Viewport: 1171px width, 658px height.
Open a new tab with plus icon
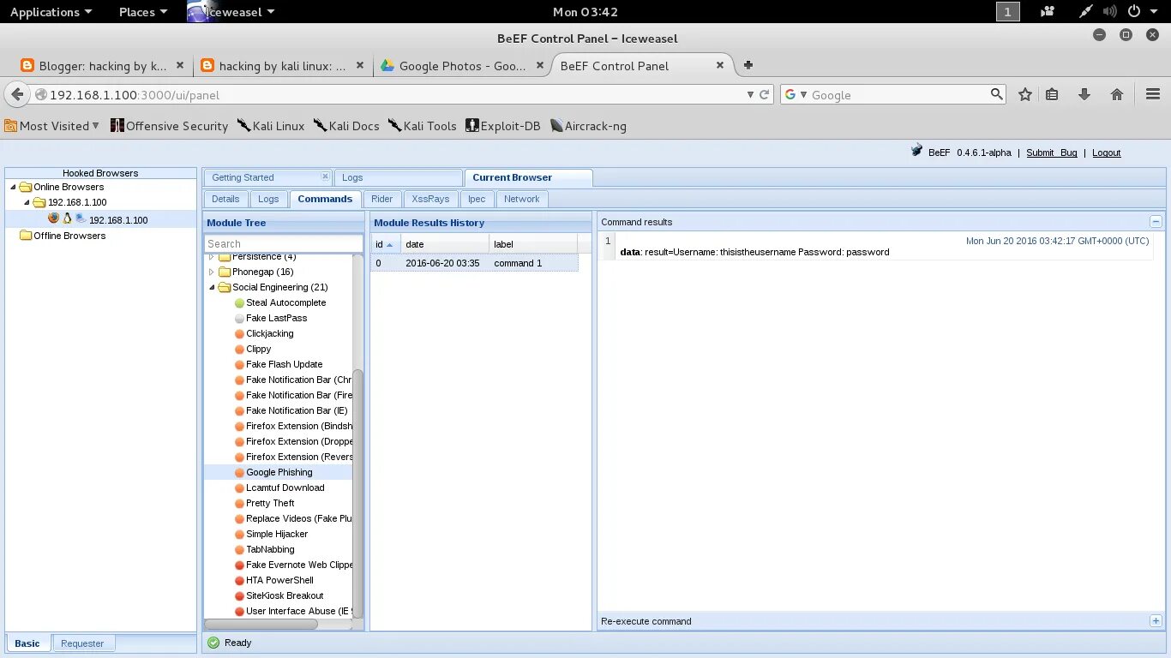click(x=748, y=65)
